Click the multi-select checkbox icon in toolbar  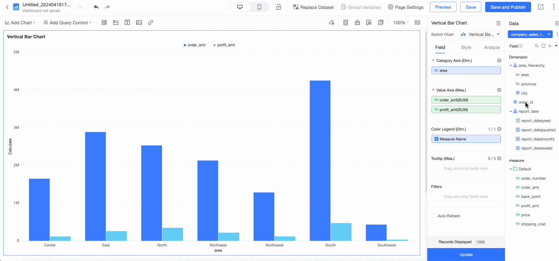point(380,23)
